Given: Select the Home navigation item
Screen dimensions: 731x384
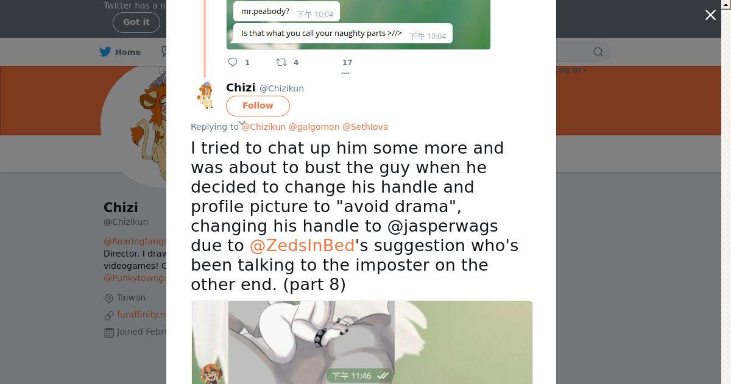Looking at the screenshot, I should coord(120,52).
